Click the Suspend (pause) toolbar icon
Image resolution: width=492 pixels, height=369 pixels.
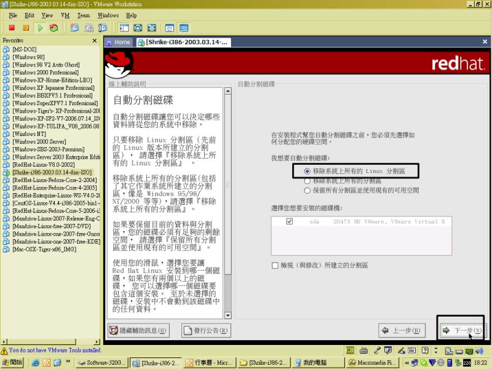point(26,28)
